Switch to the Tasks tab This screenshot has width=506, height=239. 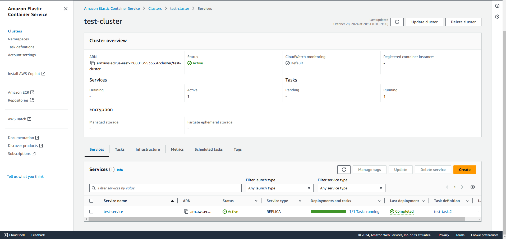point(120,149)
